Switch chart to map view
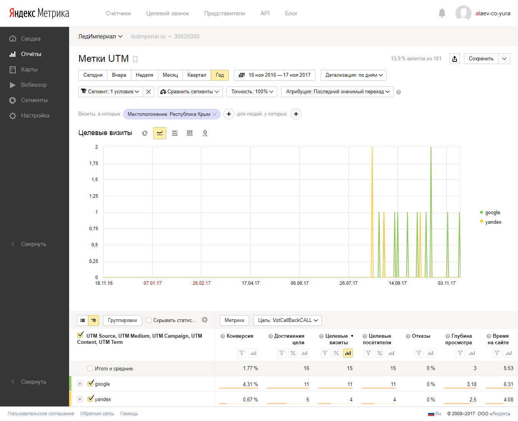 tap(205, 133)
